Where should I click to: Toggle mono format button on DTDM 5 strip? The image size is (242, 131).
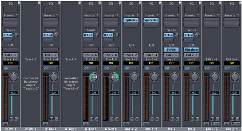(86, 124)
